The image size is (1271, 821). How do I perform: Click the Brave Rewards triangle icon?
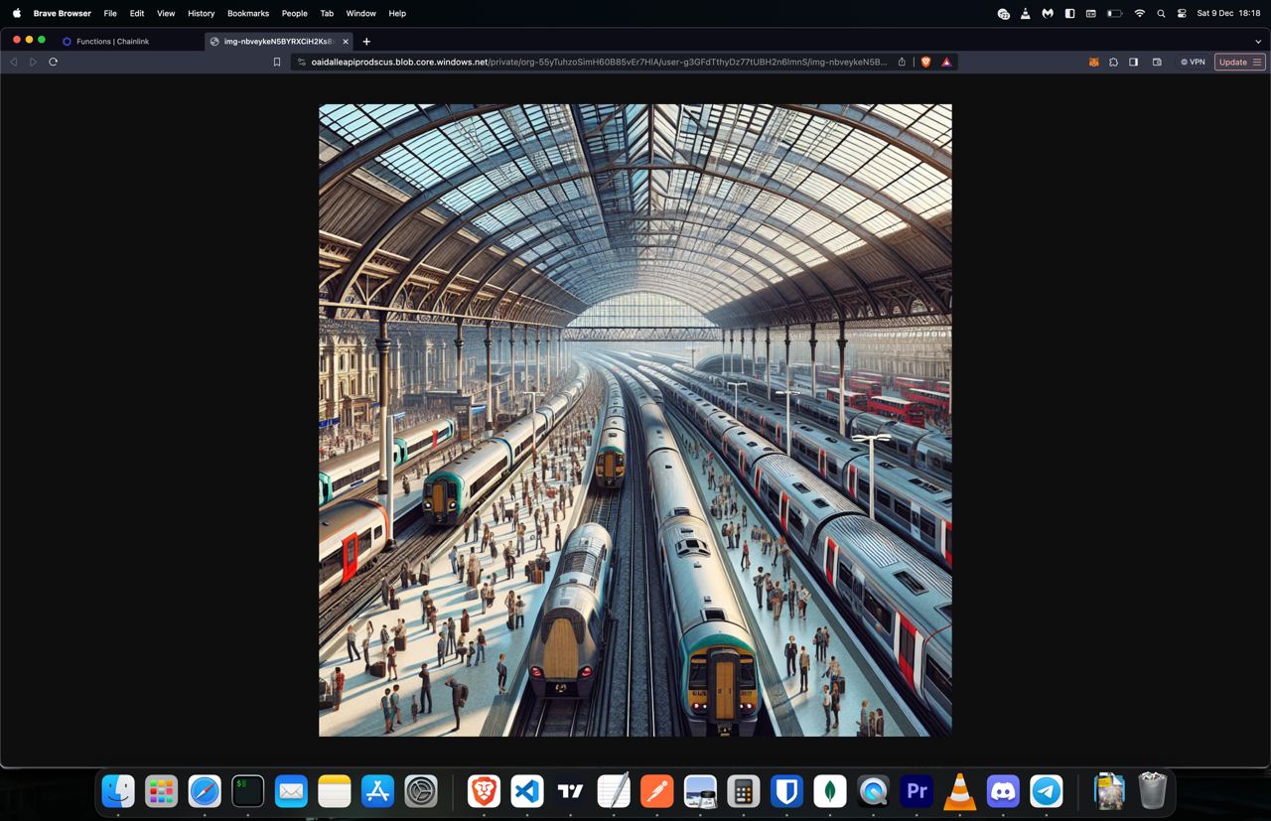point(946,62)
